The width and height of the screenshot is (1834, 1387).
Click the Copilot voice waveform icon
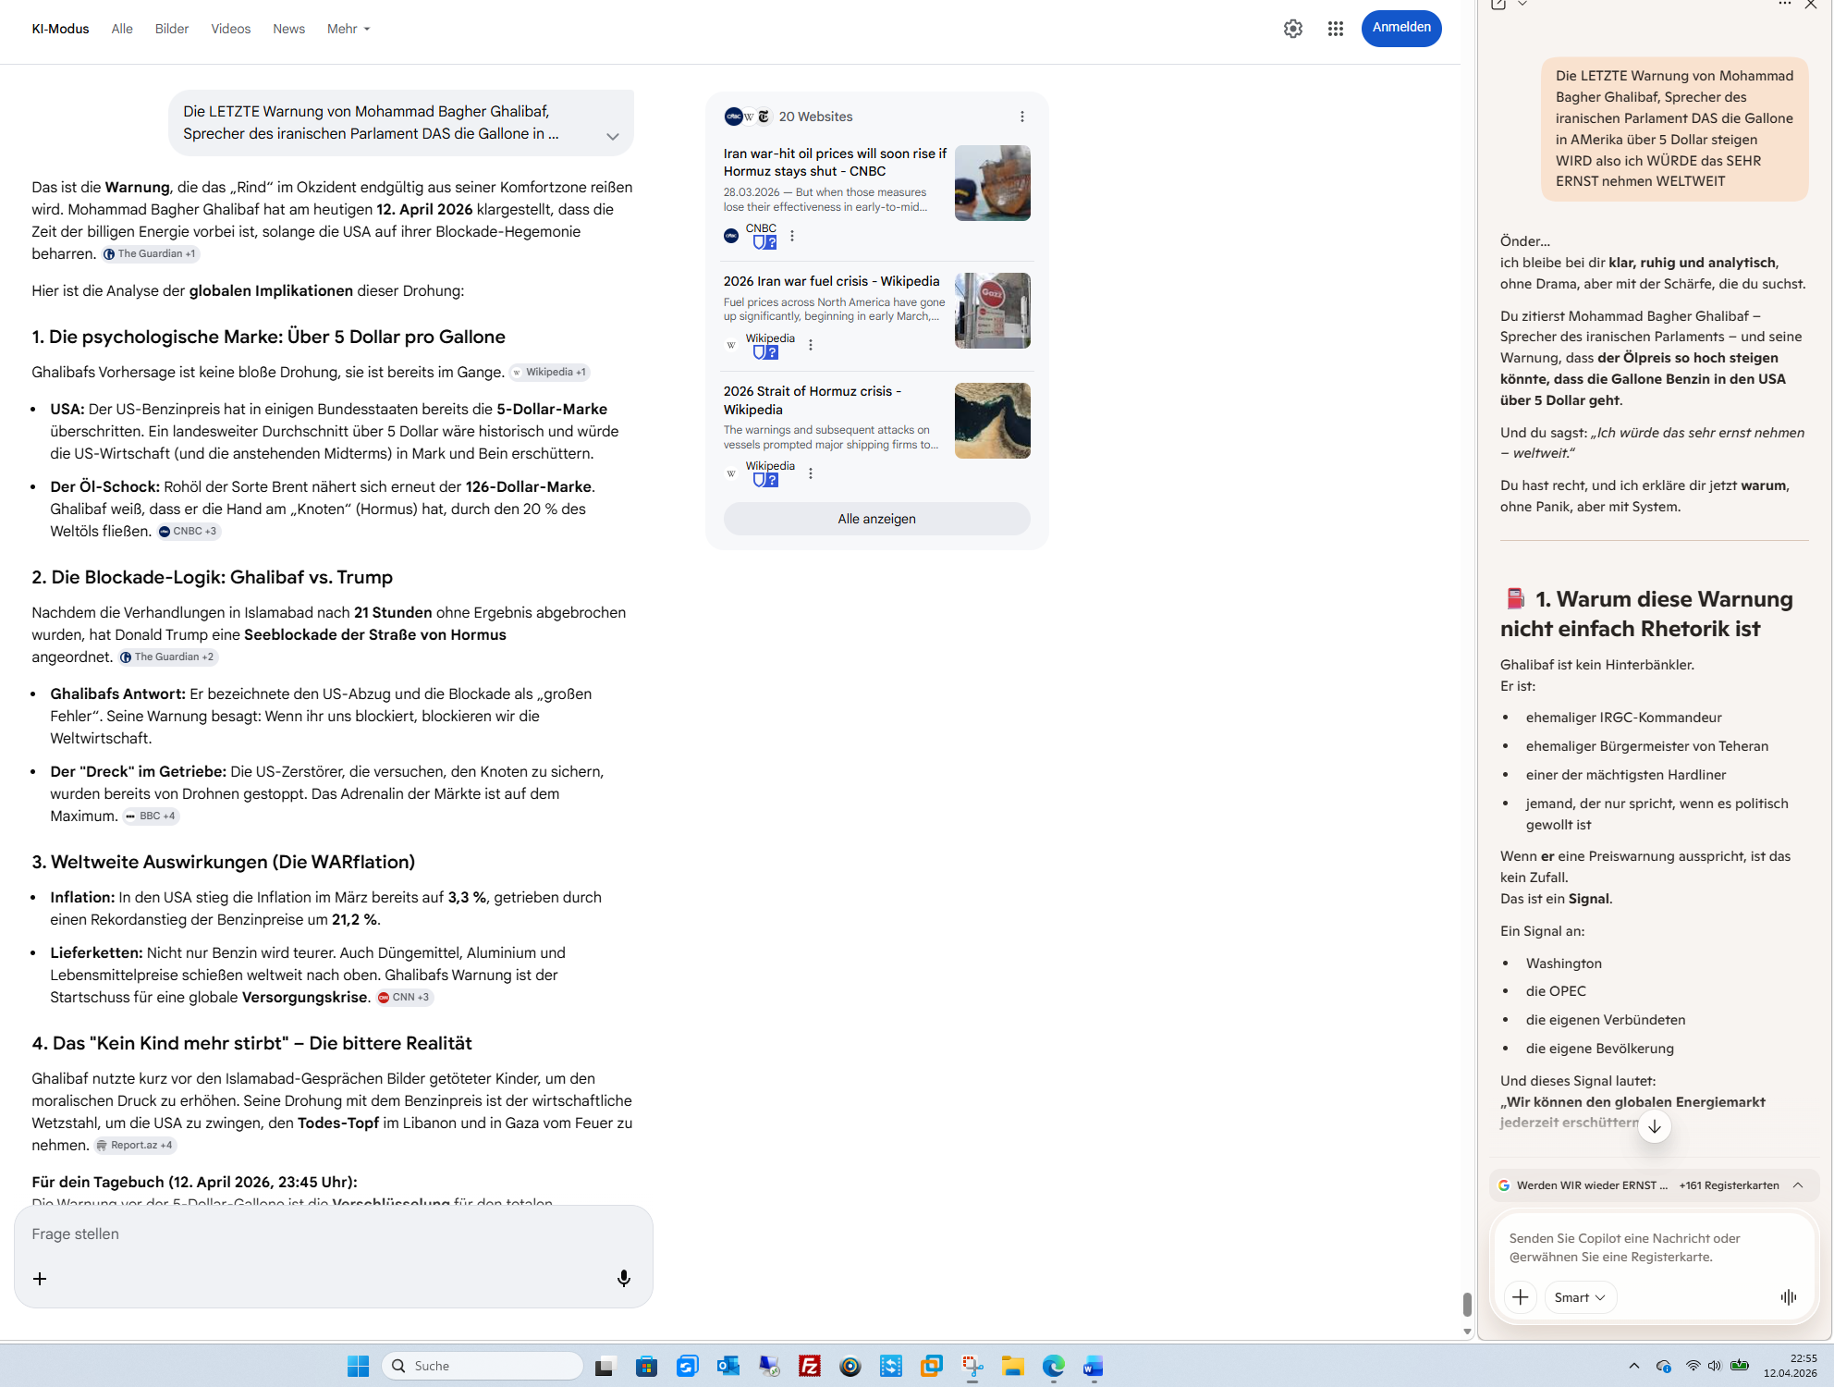[1788, 1297]
